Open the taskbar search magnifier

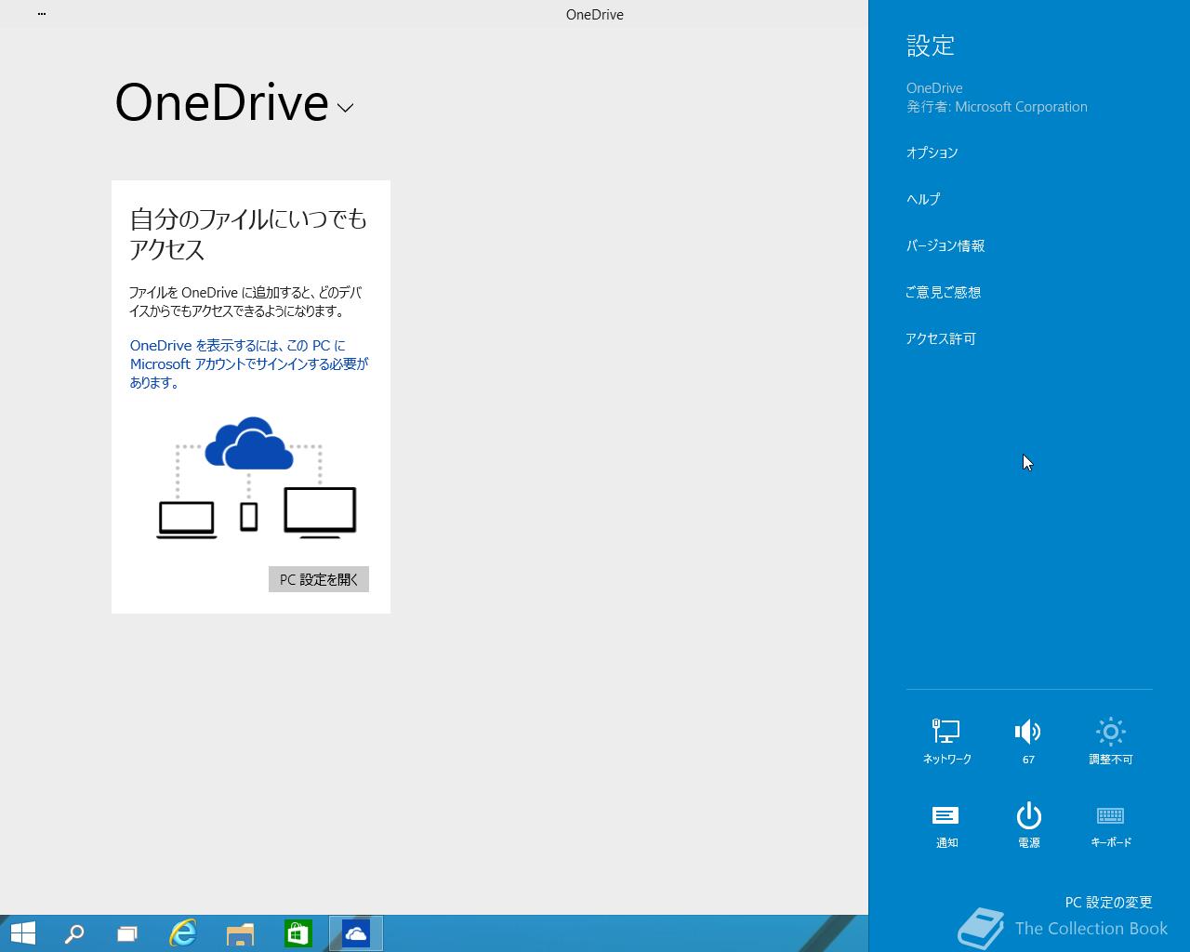[x=73, y=933]
